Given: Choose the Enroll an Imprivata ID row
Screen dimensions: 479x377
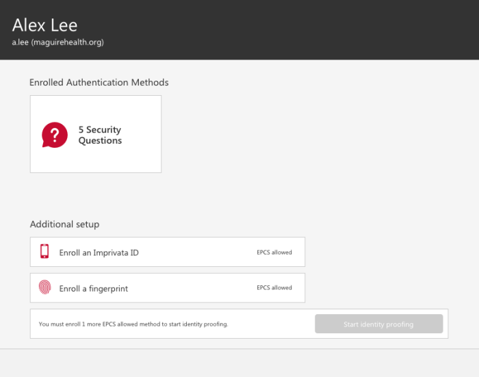Looking at the screenshot, I should point(167,252).
